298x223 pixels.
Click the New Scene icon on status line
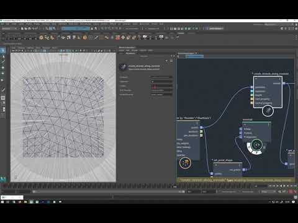[x=22, y=28]
